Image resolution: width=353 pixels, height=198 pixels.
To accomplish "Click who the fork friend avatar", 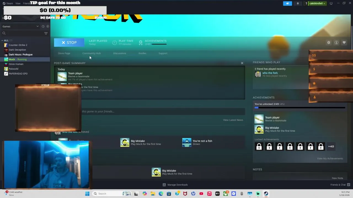I will pos(258,74).
